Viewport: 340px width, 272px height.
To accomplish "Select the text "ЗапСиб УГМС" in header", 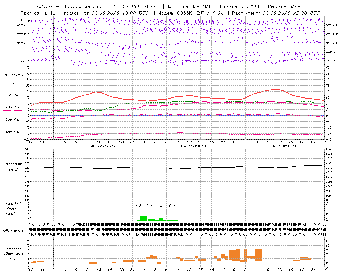I will coord(141,6).
